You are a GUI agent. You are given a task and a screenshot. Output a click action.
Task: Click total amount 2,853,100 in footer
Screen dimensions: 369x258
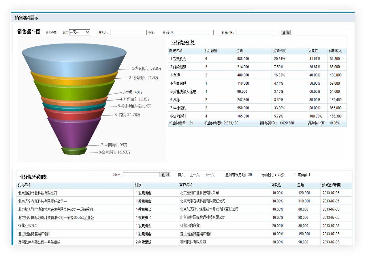point(231,123)
